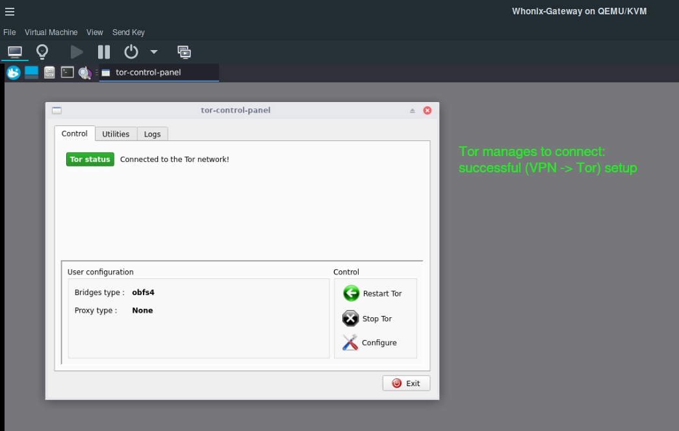Open the Whonix applications menu icon
The width and height of the screenshot is (679, 431).
coord(14,73)
